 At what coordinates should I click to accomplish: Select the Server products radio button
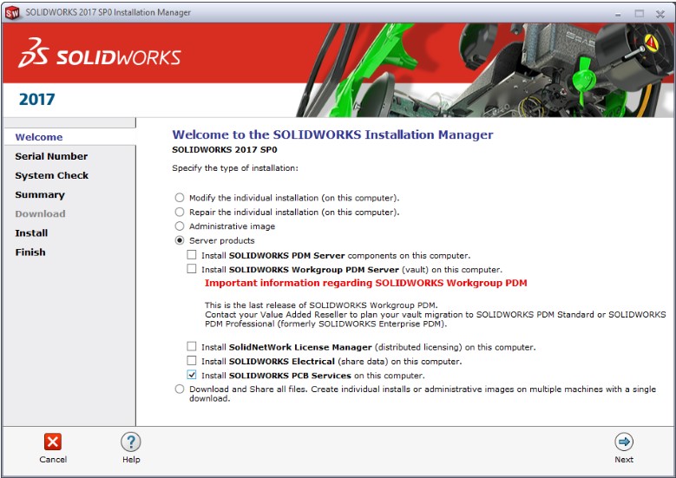pos(180,240)
